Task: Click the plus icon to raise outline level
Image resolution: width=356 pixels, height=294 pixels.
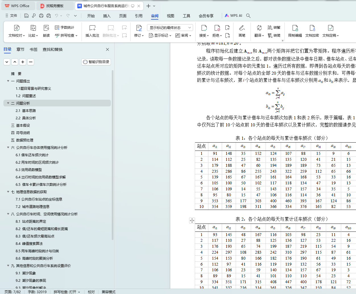Action: pos(23,62)
